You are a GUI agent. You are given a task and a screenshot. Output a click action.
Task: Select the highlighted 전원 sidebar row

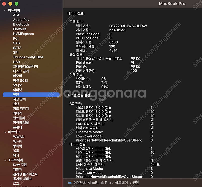[31, 95]
